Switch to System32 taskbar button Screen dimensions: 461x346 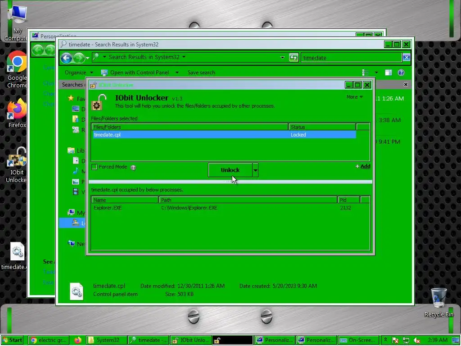(x=106, y=340)
